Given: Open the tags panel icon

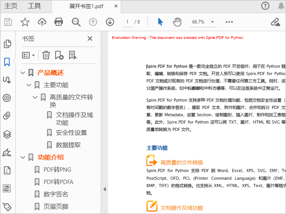Looking at the screenshot, I should pos(7,207).
